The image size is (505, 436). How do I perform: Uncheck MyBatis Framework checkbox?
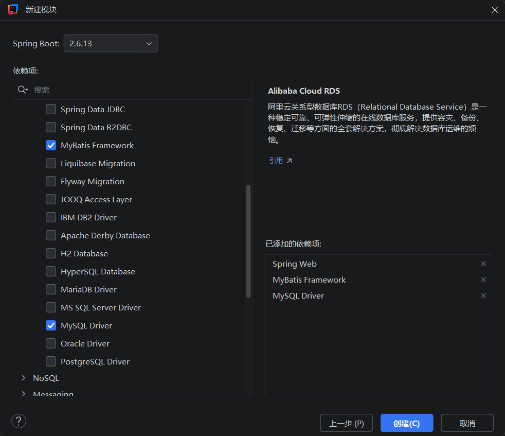tap(51, 146)
